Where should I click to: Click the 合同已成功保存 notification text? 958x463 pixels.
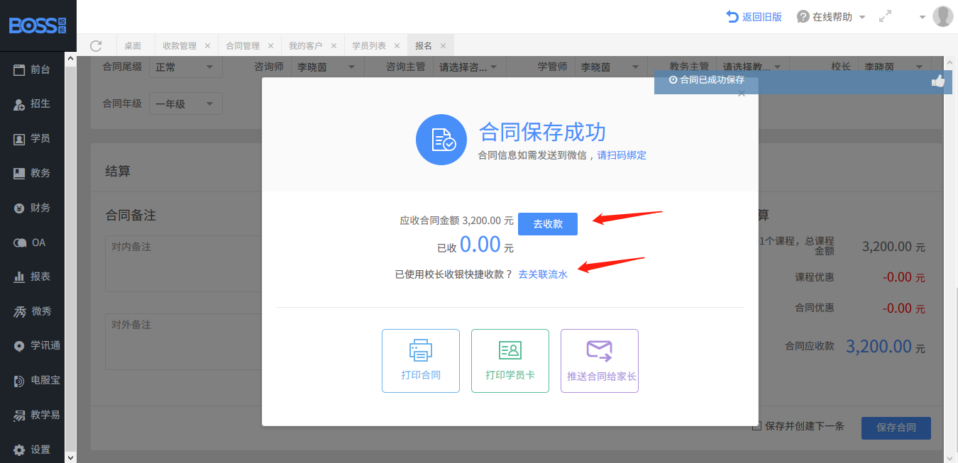tap(712, 80)
